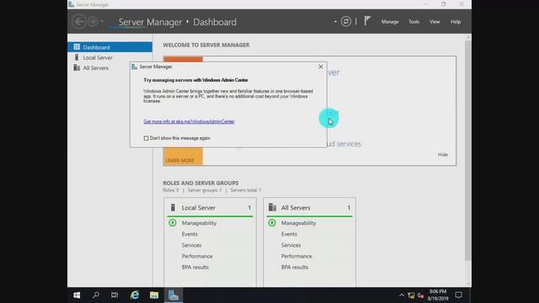539x303 pixels.
Task: Open Performance in All Servers tile
Action: click(296, 256)
